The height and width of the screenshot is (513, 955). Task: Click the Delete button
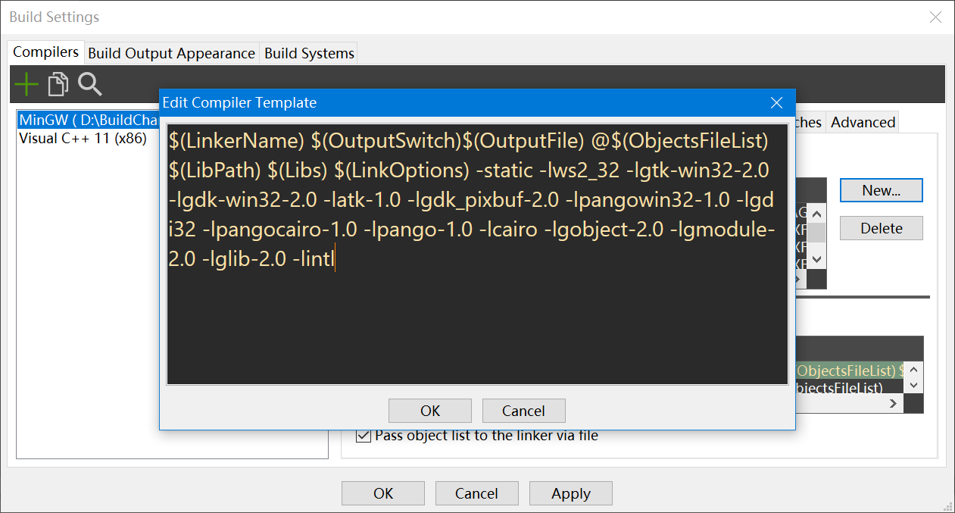coord(881,228)
